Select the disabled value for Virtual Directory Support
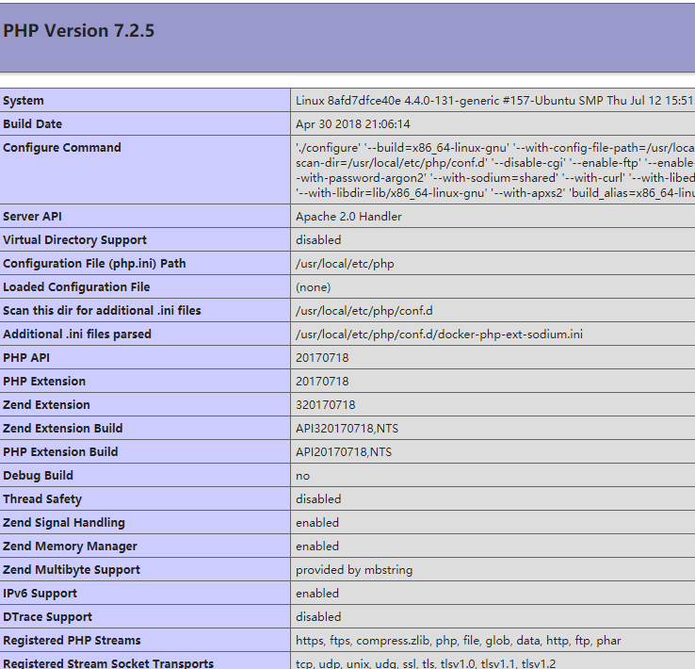This screenshot has width=695, height=669. coord(318,240)
